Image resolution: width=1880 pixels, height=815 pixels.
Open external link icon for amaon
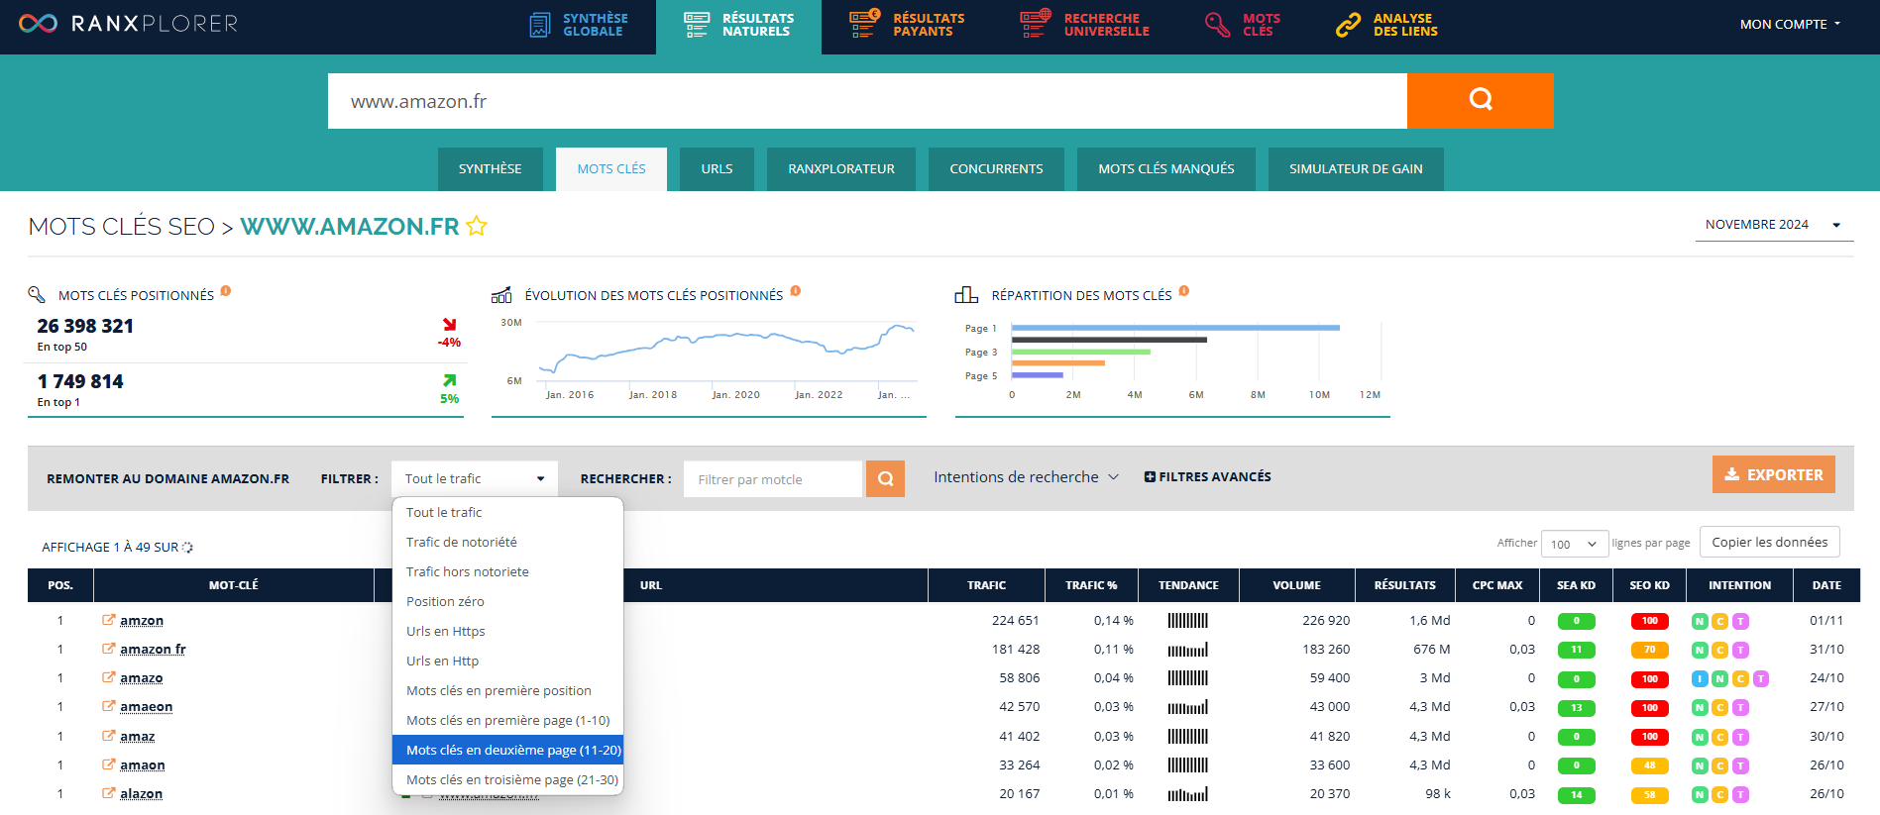pyautogui.click(x=108, y=764)
